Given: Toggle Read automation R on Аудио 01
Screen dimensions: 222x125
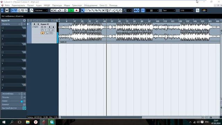Looking at the screenshot, I should tap(50, 27).
